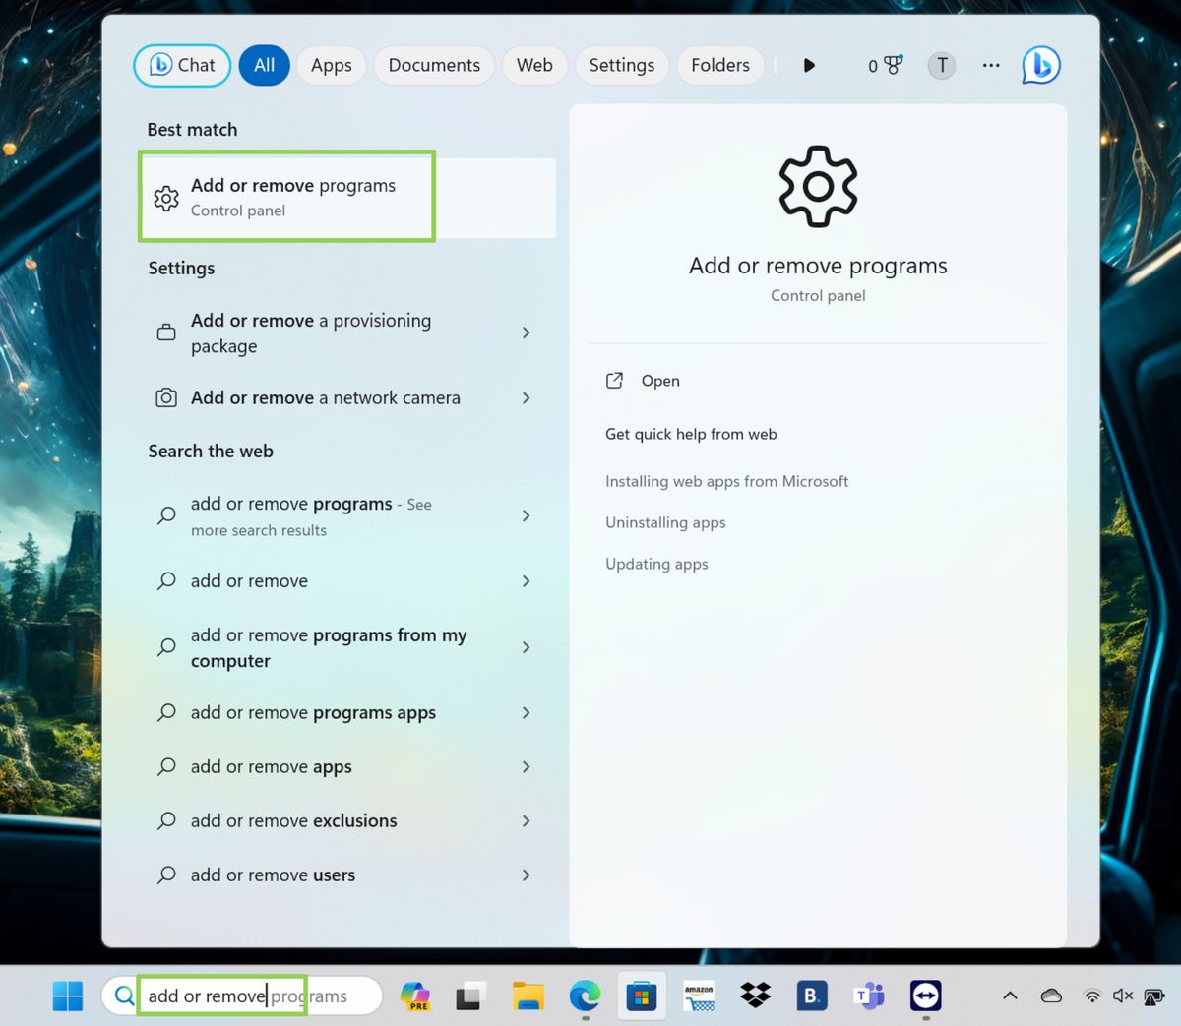This screenshot has height=1026, width=1181.
Task: Switch to the Apps filter tab
Action: tap(331, 65)
